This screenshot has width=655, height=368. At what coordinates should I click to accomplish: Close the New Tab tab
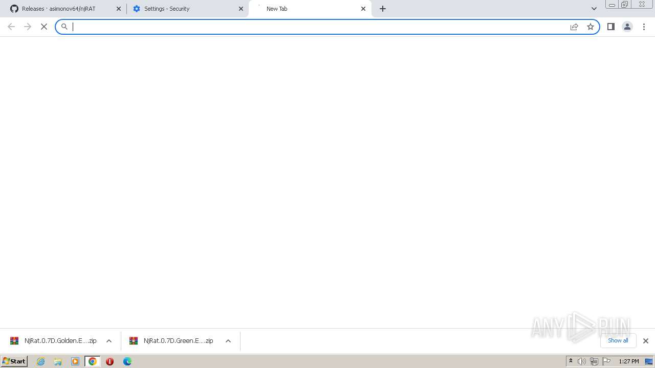pos(363,9)
